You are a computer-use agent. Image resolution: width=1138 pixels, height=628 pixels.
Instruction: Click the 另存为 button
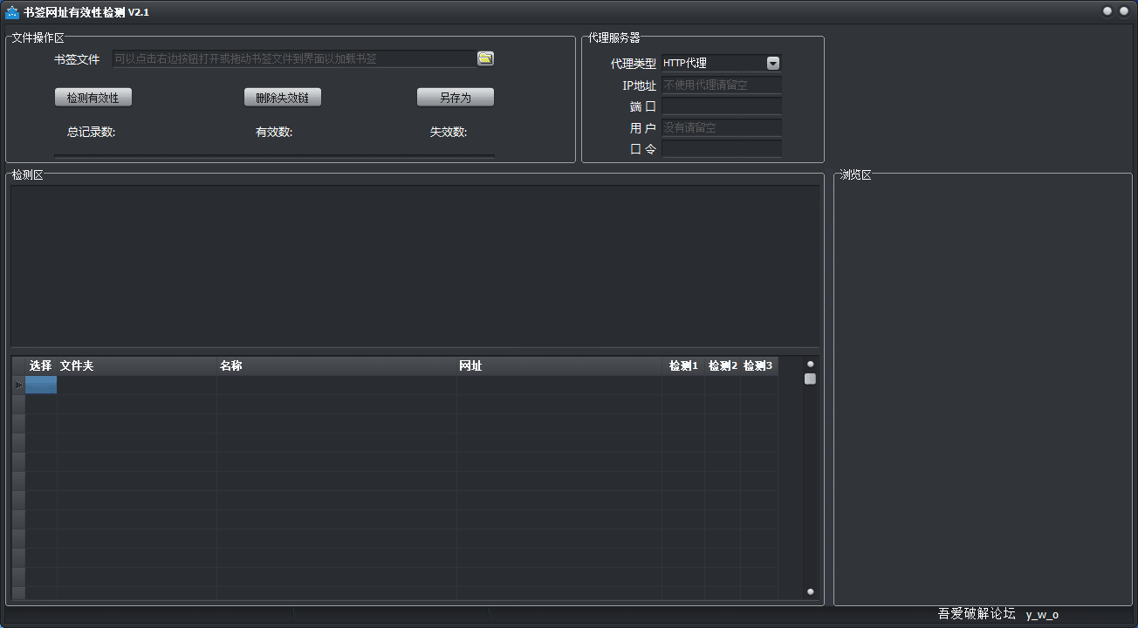[x=455, y=98]
